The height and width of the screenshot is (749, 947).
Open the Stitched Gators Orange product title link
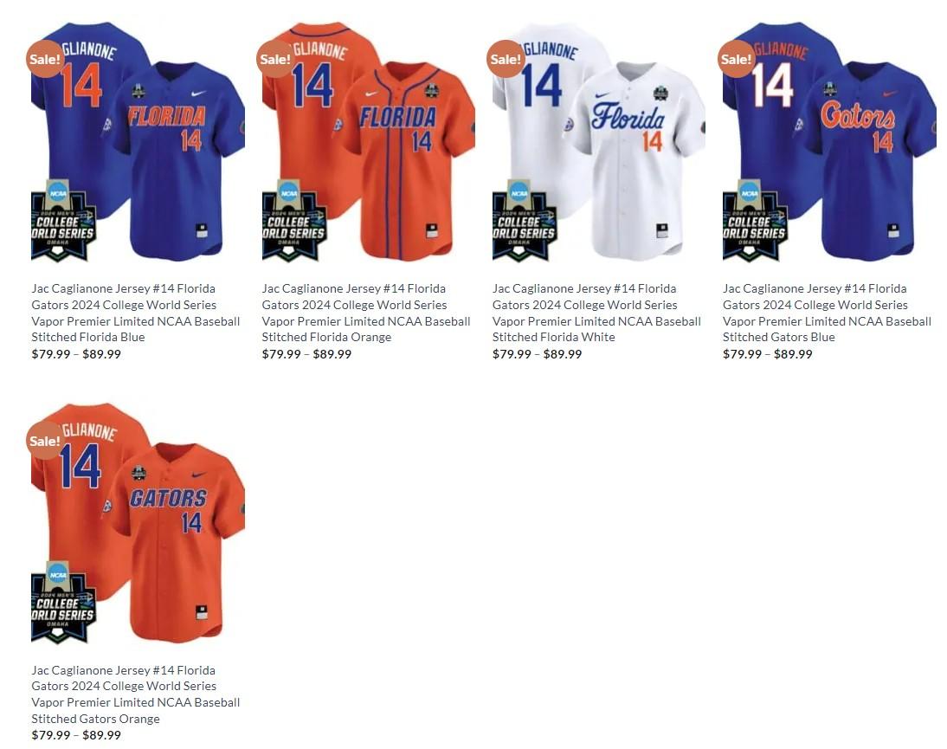click(x=136, y=694)
